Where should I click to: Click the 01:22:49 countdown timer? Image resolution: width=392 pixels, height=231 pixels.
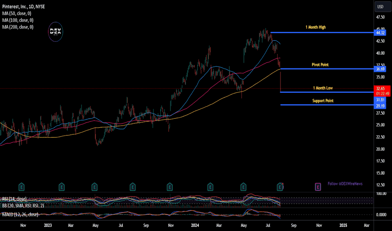click(382, 94)
